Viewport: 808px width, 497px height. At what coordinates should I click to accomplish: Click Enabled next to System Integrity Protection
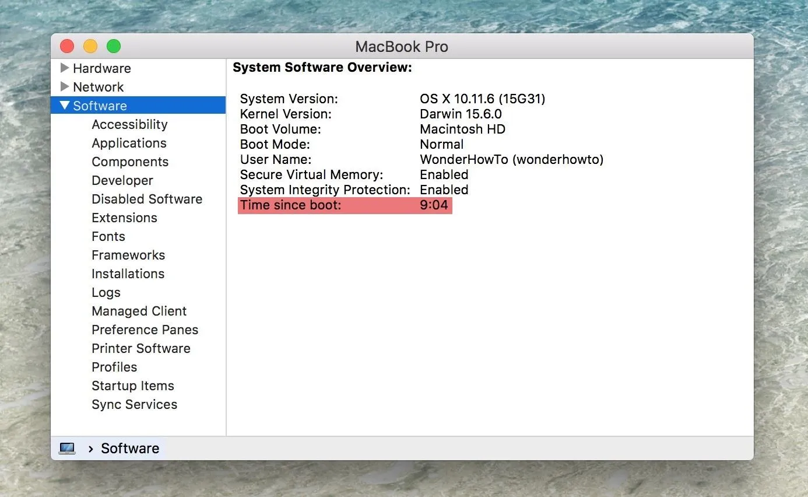(444, 190)
